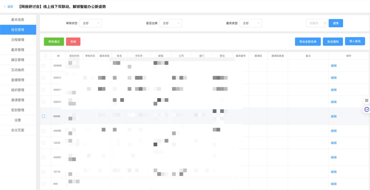Viewport: 370px width, 190px height.
Task: Clear the keyword search field using the circle-x icon
Action: tap(325, 23)
